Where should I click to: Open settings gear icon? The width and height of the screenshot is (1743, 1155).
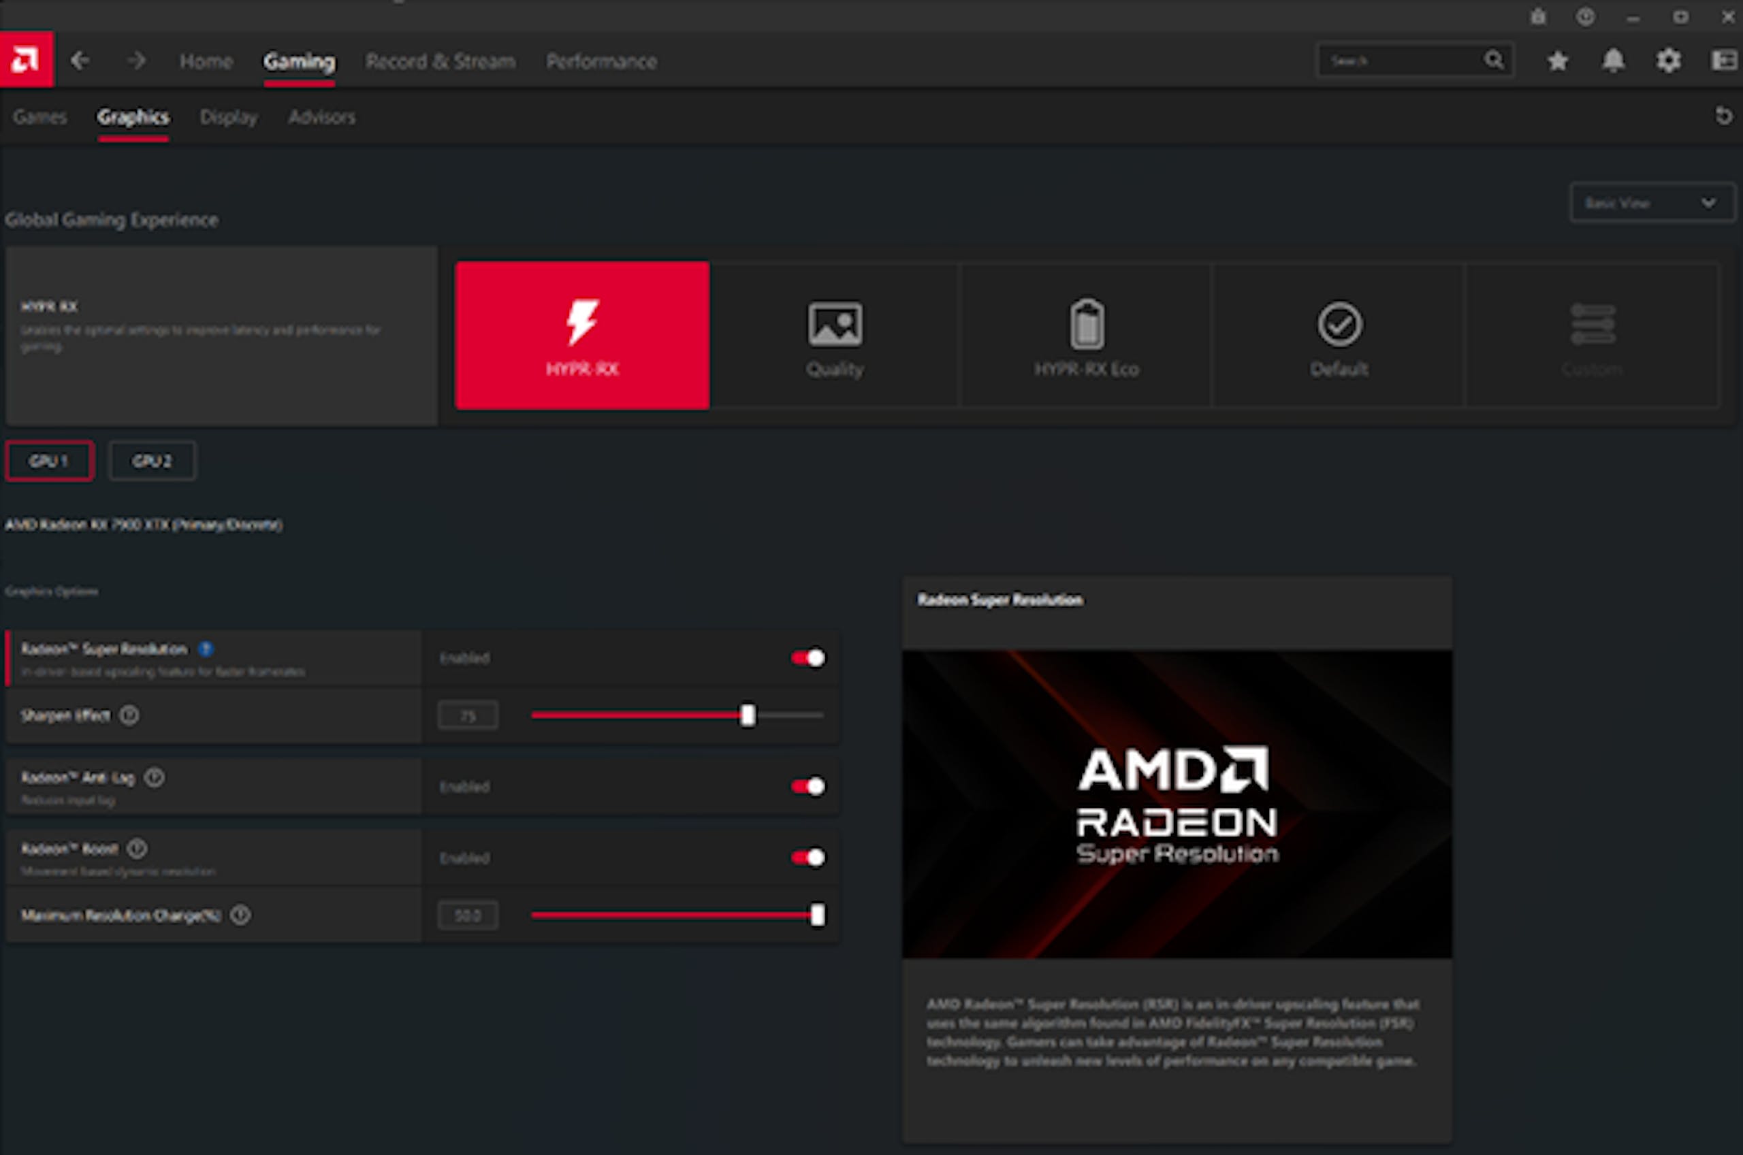[x=1669, y=61]
